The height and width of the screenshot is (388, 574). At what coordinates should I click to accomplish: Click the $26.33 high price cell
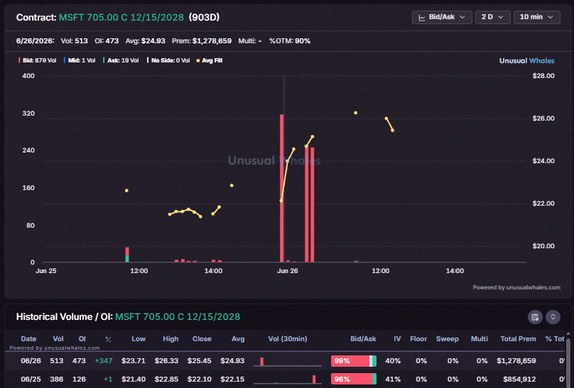(x=166, y=361)
